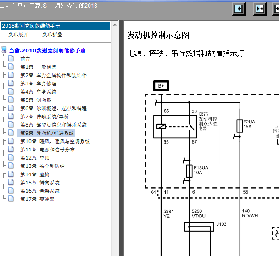The width and height of the screenshot is (279, 256).
Task: Click page icon beside 第7章 传动系统/车桥
Action: 11,116
